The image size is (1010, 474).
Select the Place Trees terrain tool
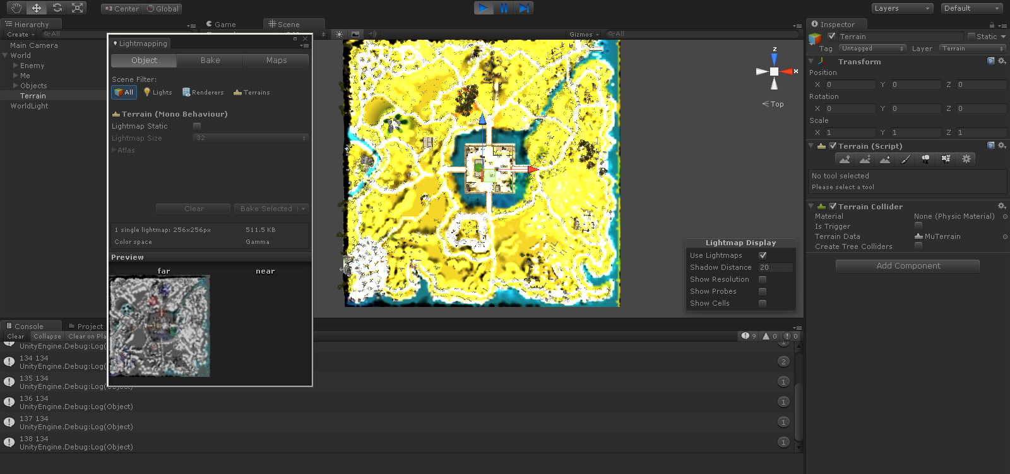[926, 159]
